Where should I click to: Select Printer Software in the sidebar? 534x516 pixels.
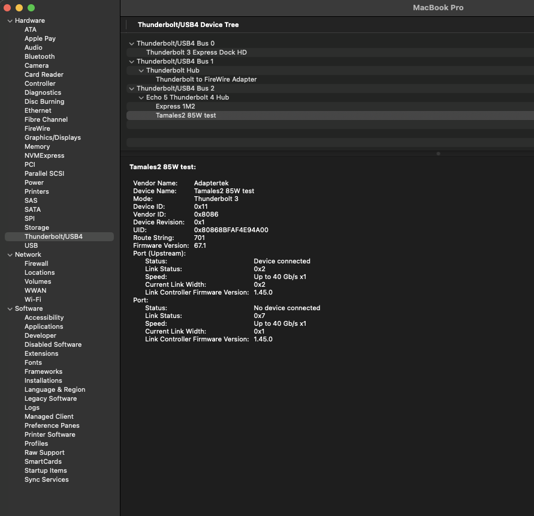pyautogui.click(x=50, y=434)
